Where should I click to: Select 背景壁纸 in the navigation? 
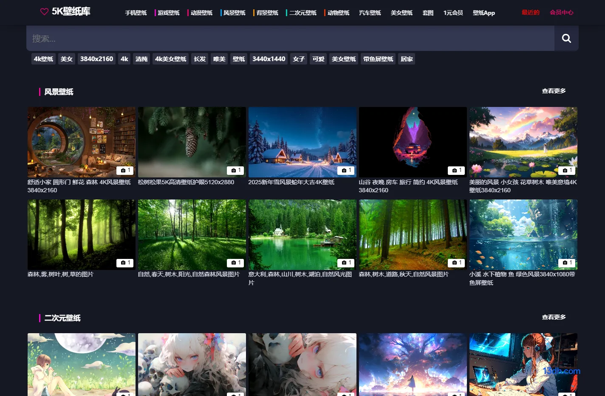[x=267, y=13]
